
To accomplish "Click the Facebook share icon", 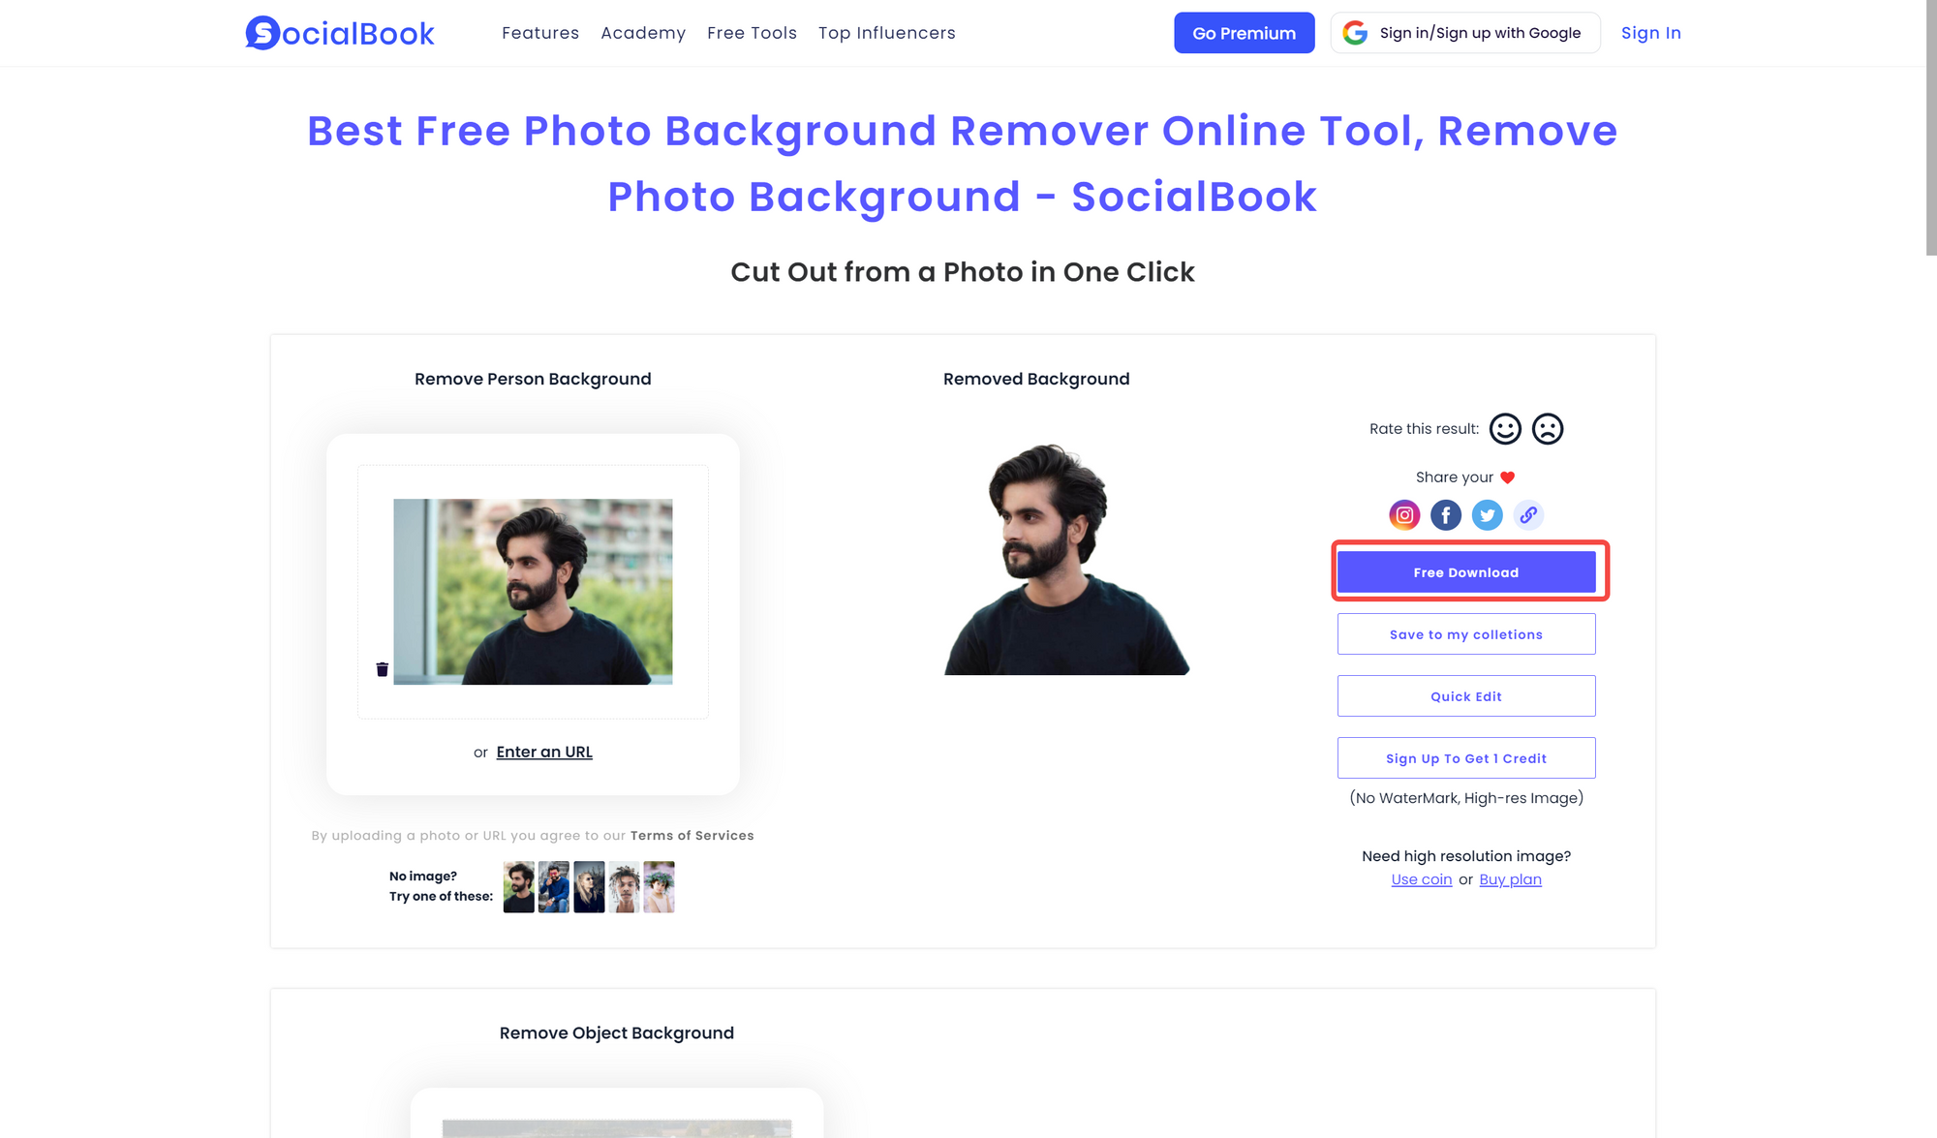I will pos(1445,515).
